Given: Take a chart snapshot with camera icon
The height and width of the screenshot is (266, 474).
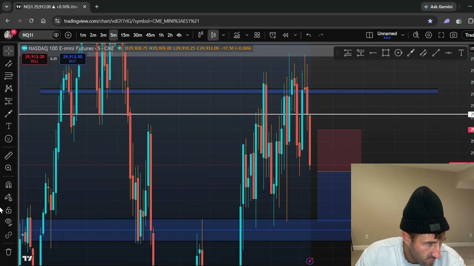Looking at the screenshot, I should coord(454,35).
